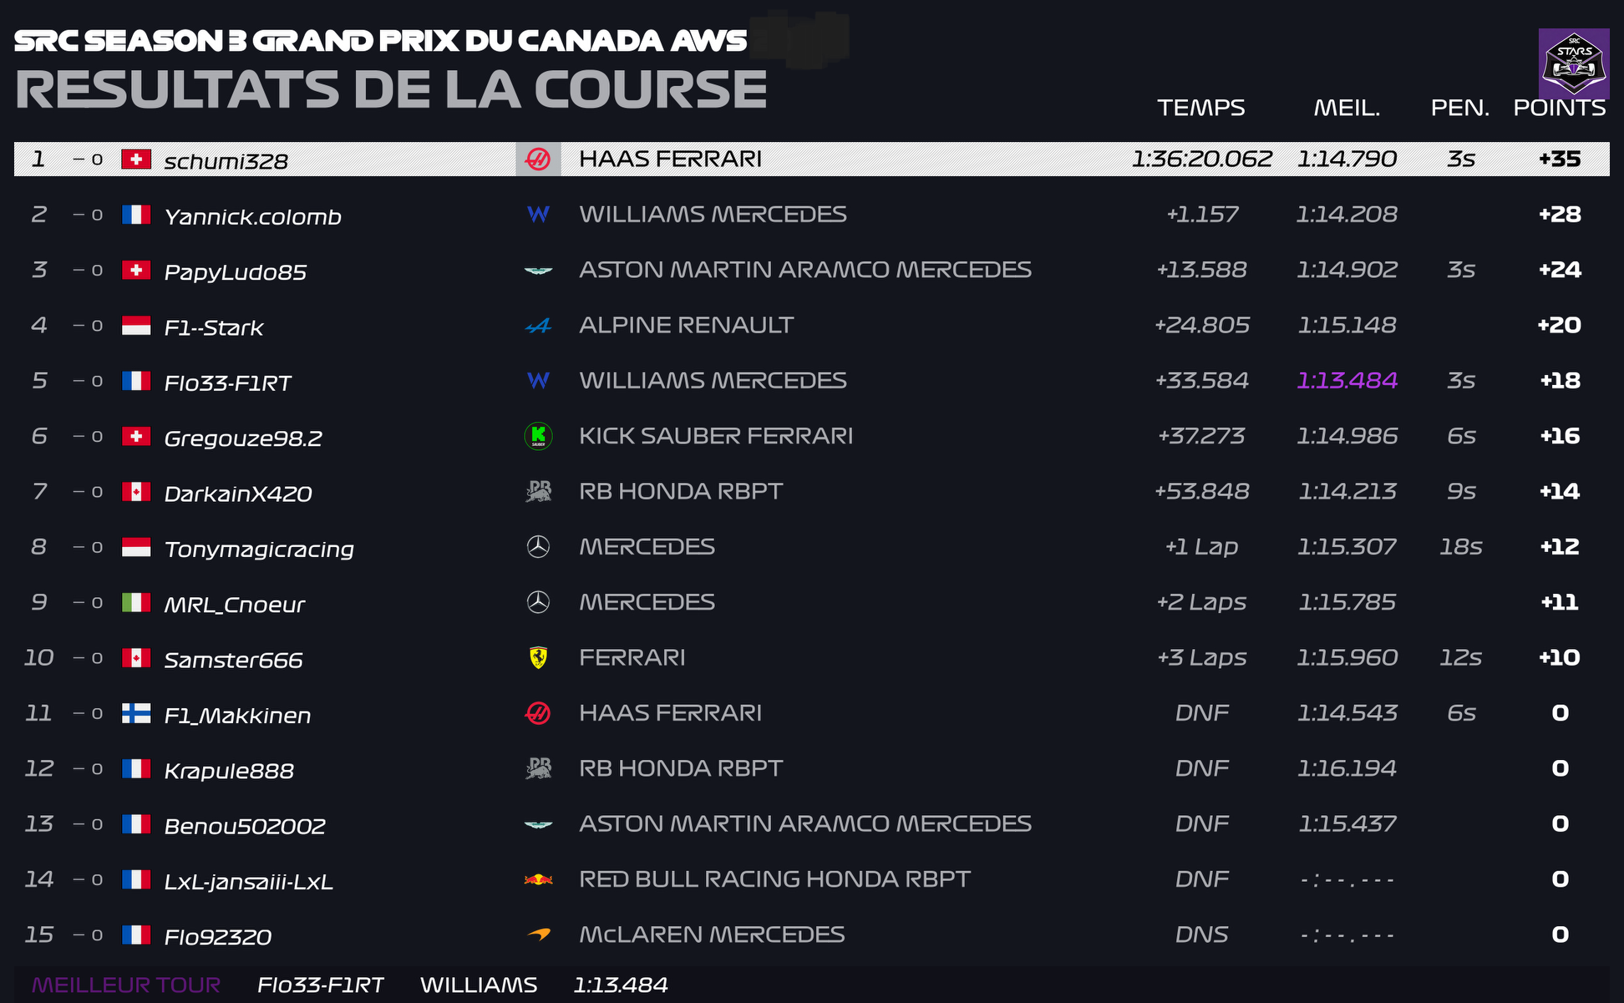Viewport: 1624px width, 1003px height.
Task: Click the Finnish flag next to F1_Makkinen
Action: (136, 713)
